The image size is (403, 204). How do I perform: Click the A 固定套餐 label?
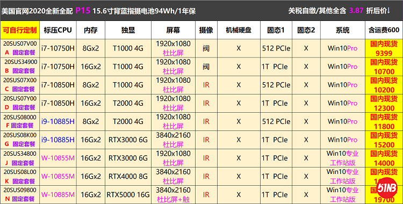click(20, 53)
